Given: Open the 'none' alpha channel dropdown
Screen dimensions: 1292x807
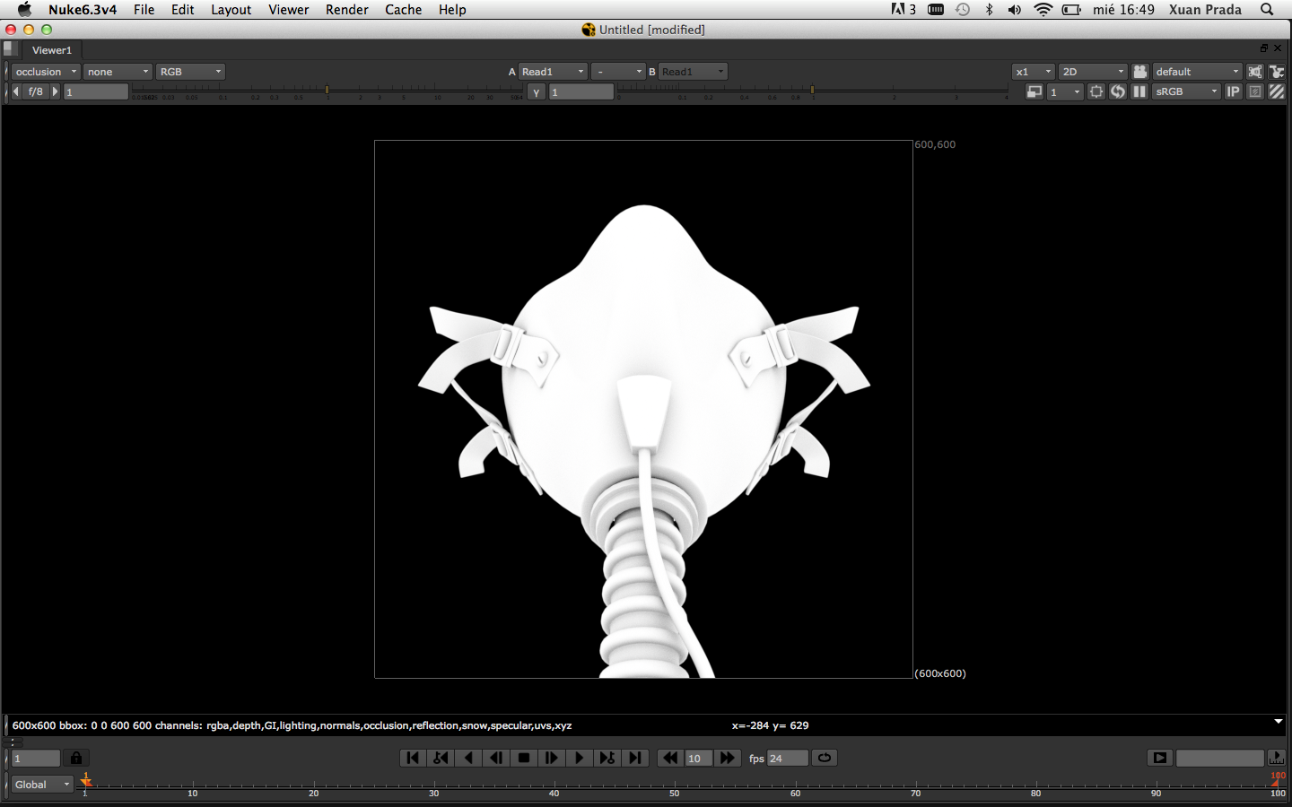Looking at the screenshot, I should (118, 72).
